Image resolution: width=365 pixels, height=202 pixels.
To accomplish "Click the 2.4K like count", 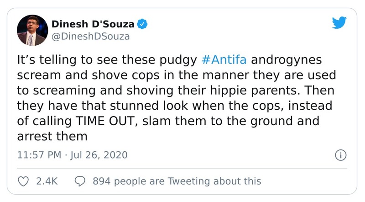I will point(46,181).
